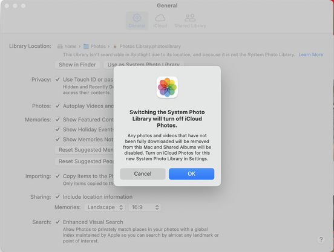Click the Learn More link

point(311,54)
